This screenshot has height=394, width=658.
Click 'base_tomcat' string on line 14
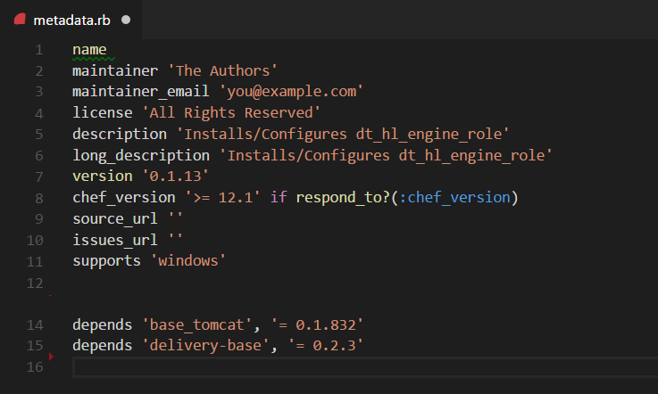tap(196, 324)
